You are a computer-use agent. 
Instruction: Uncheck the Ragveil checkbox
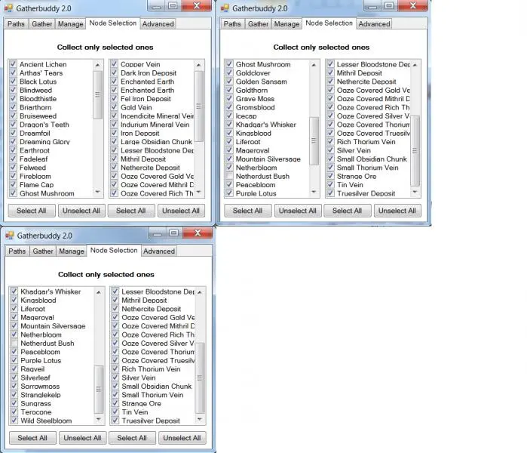click(14, 369)
